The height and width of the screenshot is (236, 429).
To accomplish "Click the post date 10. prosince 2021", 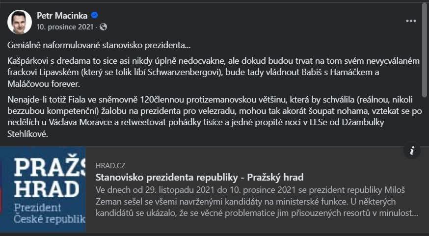I will pyautogui.click(x=65, y=27).
